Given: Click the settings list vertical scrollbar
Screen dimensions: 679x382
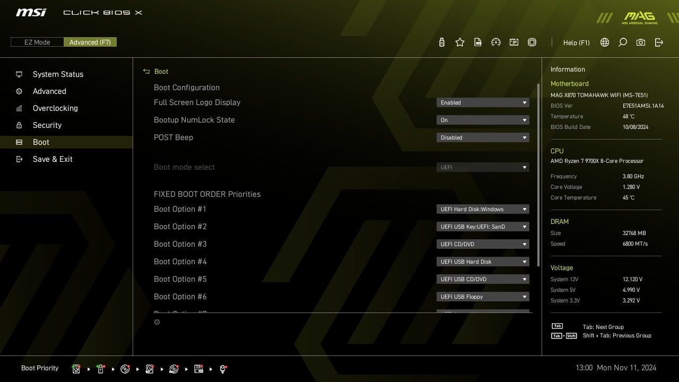Looking at the screenshot, I should pyautogui.click(x=538, y=175).
